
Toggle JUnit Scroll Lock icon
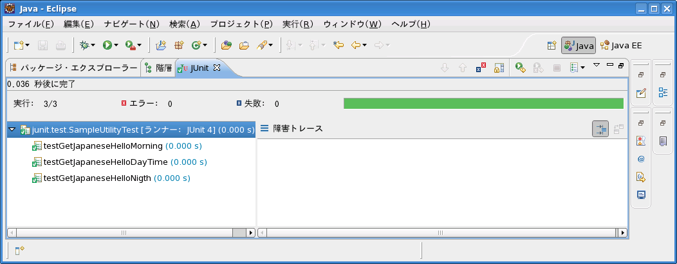tap(499, 68)
